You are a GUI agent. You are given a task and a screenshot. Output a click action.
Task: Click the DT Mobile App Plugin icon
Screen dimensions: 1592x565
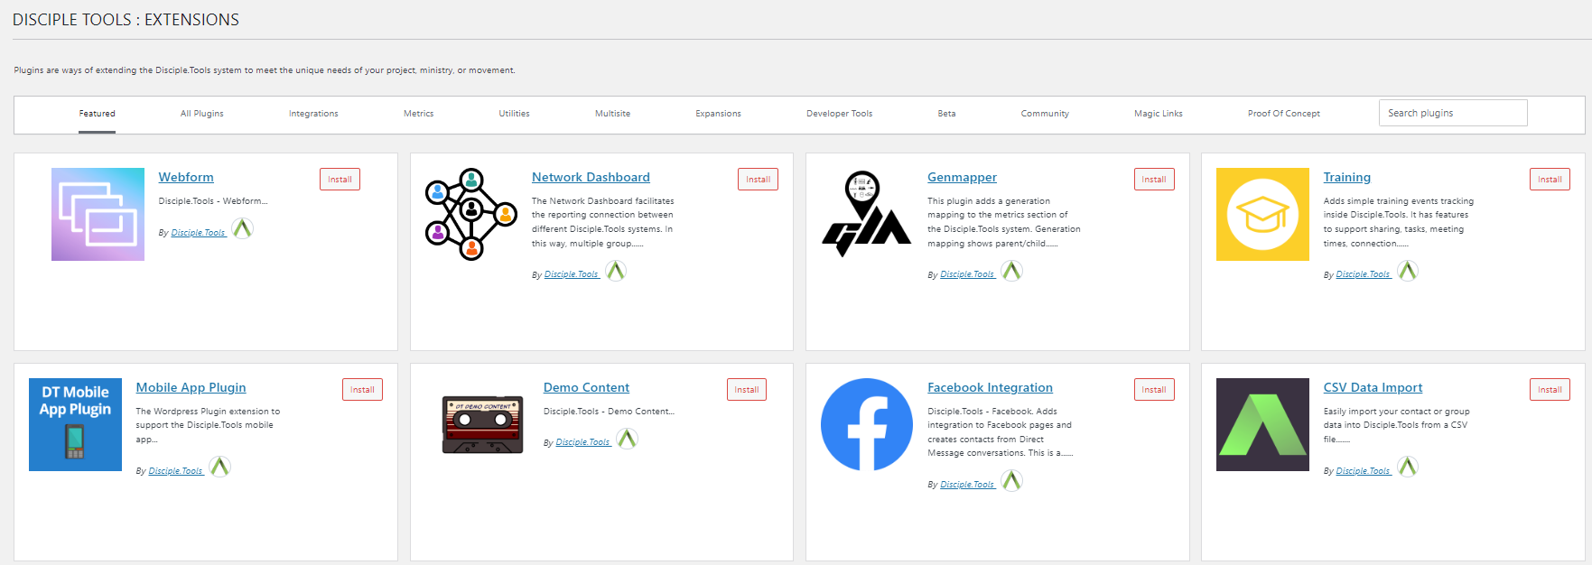click(75, 424)
